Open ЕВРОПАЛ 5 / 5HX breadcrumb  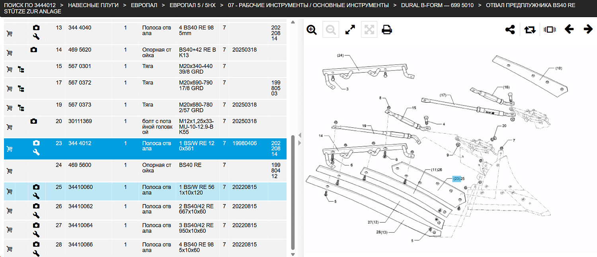193,5
